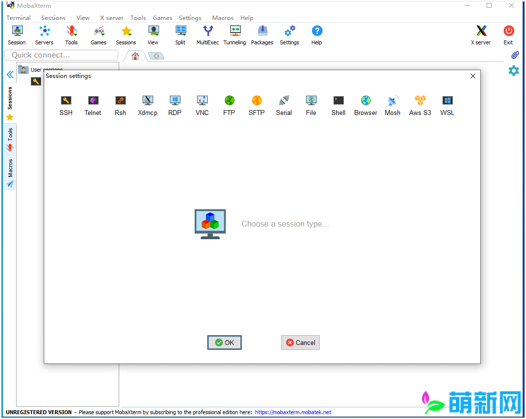The height and width of the screenshot is (419, 526).
Task: Open View menu in menu bar
Action: [83, 18]
